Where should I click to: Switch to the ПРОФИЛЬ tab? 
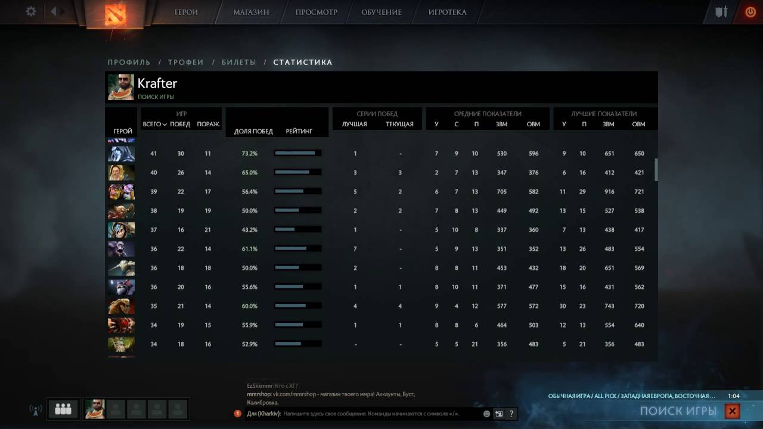pyautogui.click(x=129, y=62)
